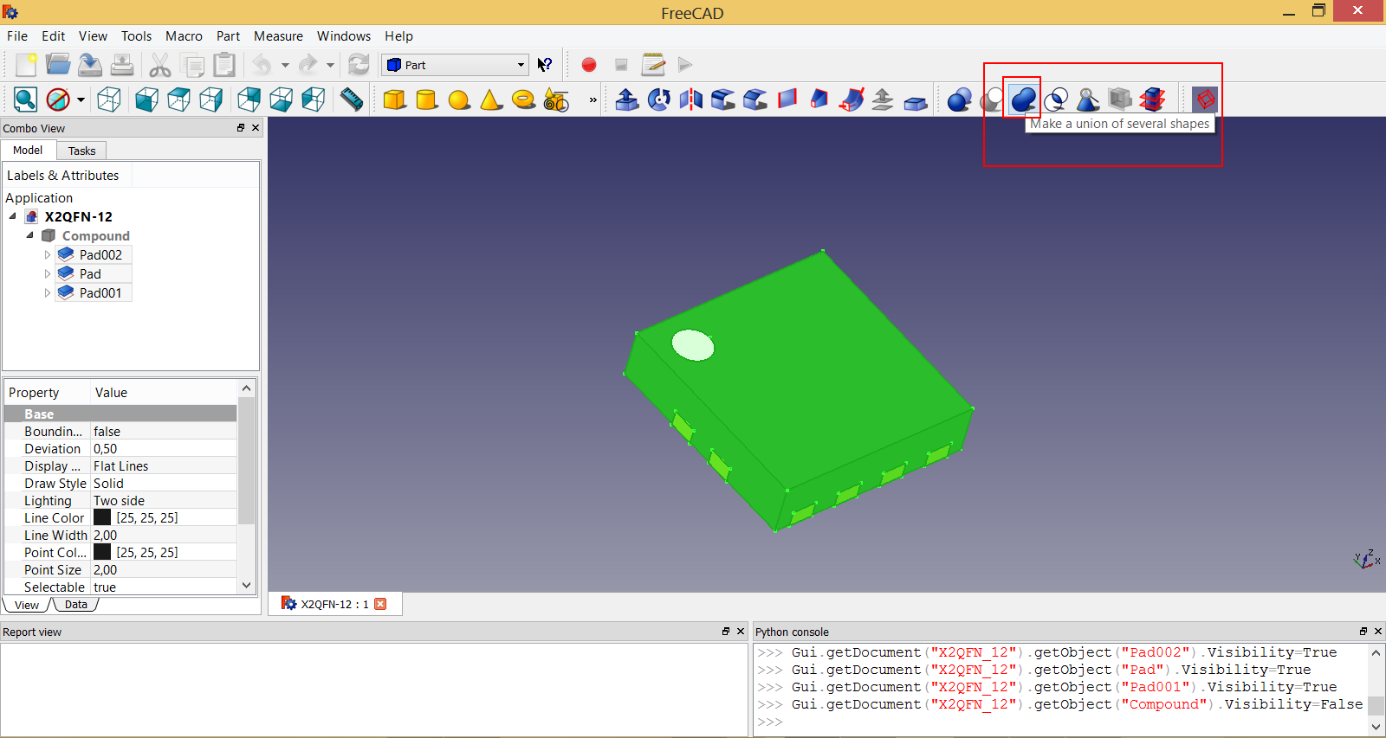The image size is (1386, 738).
Task: Open the draw style dropdown arrow
Action: point(81,99)
